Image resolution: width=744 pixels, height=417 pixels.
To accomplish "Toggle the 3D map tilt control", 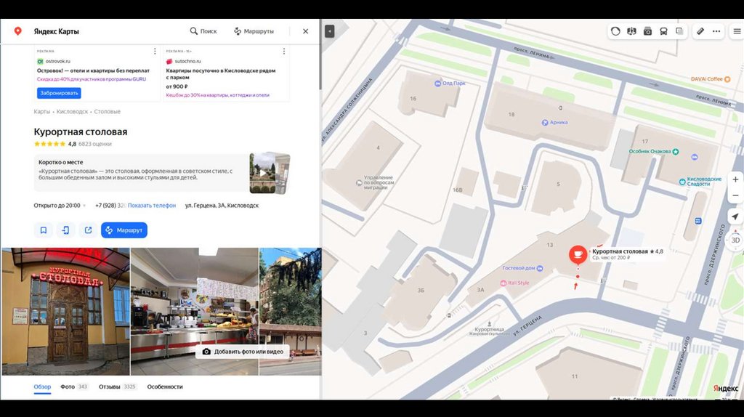I will pyautogui.click(x=735, y=240).
